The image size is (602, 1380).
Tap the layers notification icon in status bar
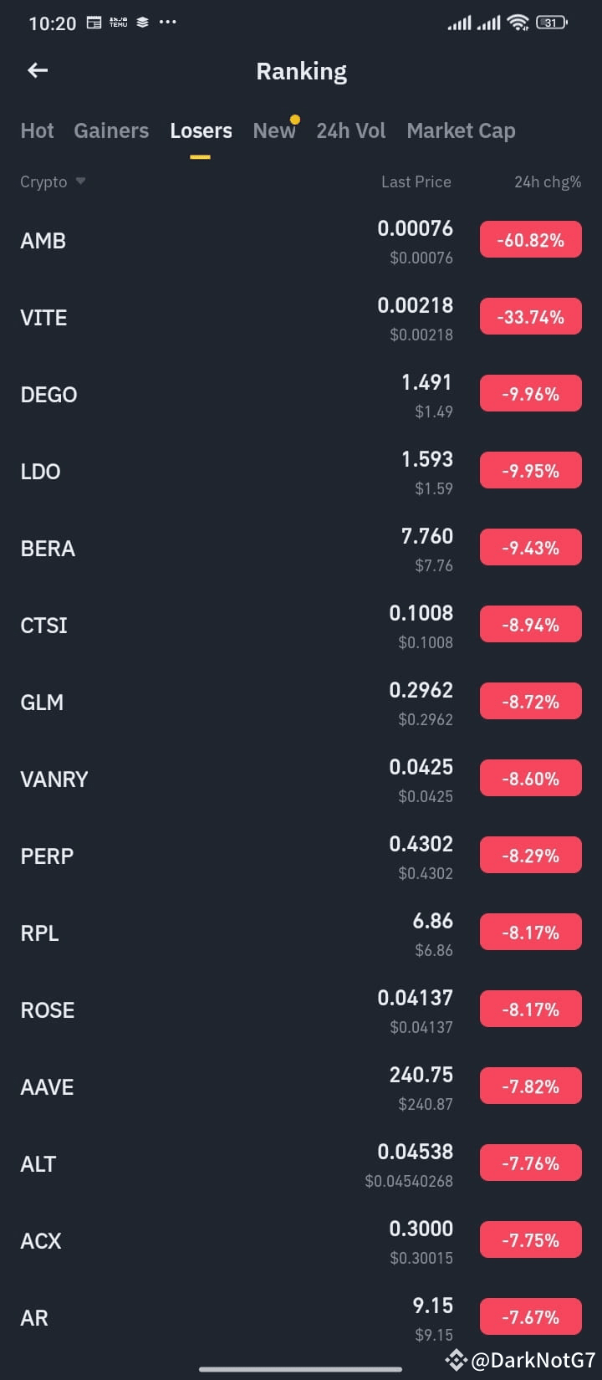pyautogui.click(x=143, y=23)
